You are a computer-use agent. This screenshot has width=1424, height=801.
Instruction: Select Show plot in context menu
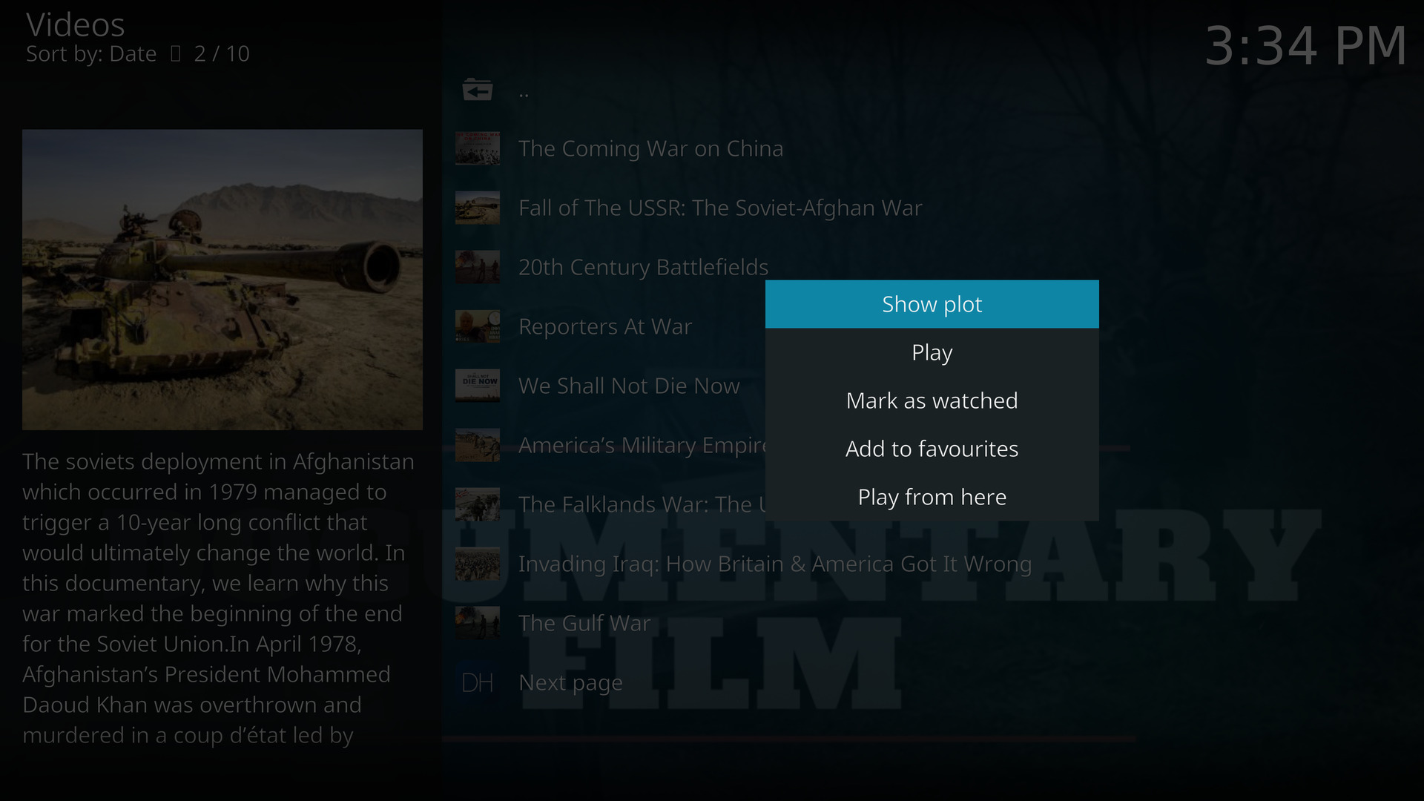click(932, 304)
